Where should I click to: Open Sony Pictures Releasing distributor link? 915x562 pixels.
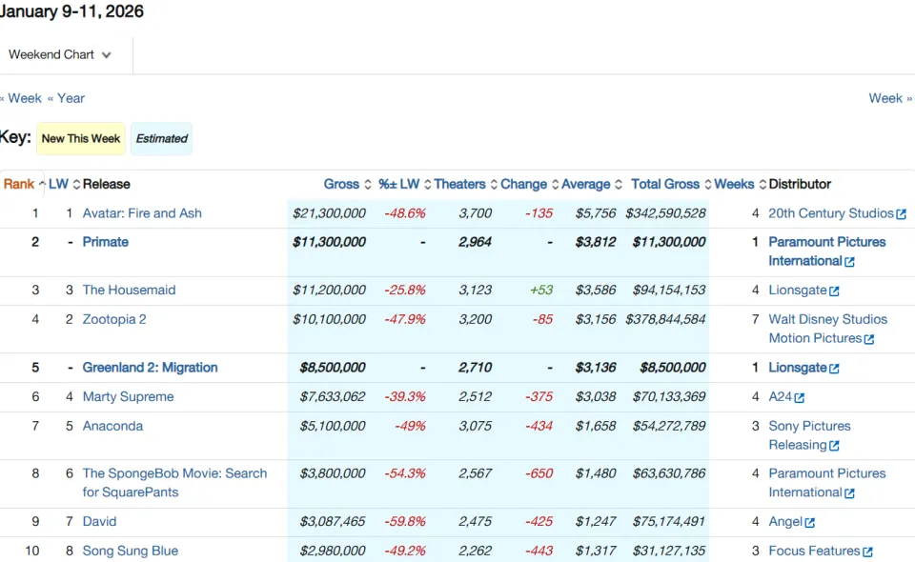tap(809, 435)
